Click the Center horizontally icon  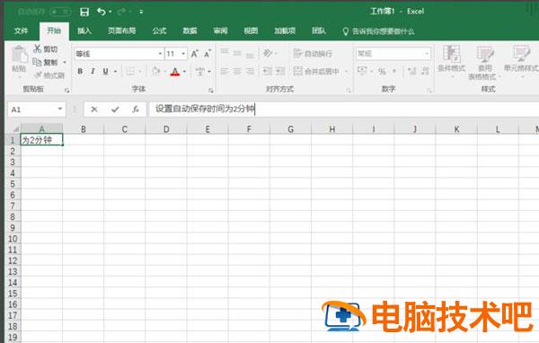(237, 71)
